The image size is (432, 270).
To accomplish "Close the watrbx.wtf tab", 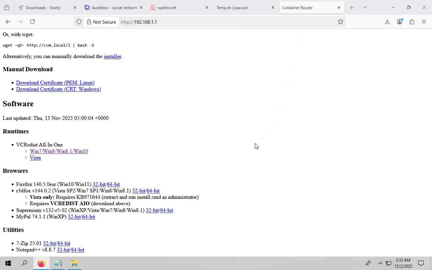I will pos(207,7).
